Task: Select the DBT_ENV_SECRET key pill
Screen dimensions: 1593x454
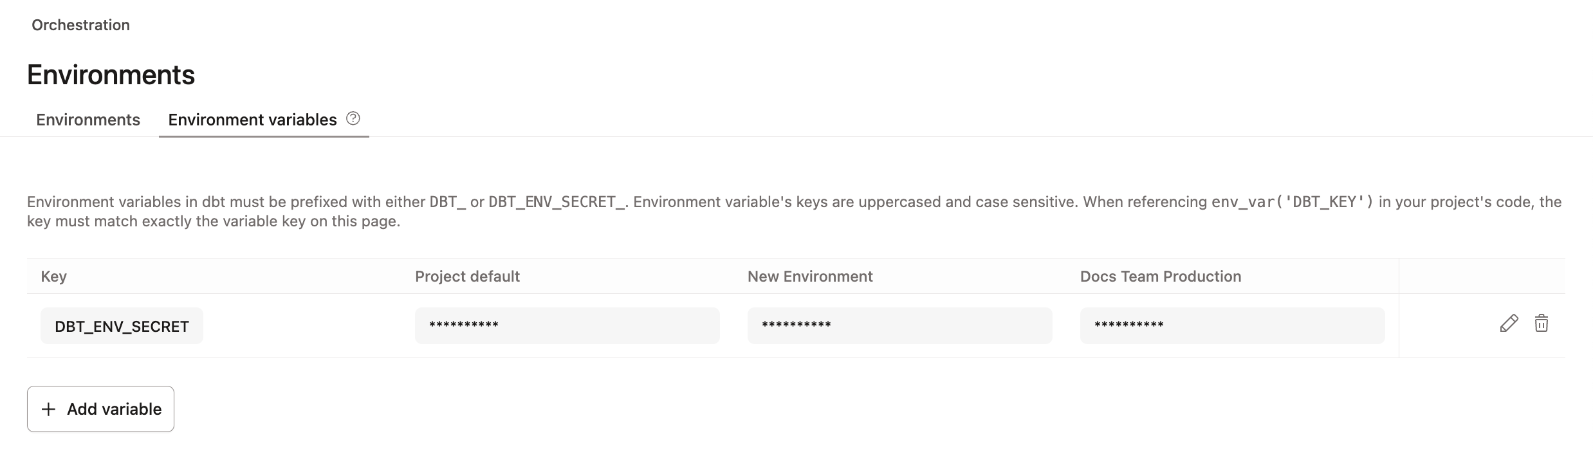Action: [122, 326]
